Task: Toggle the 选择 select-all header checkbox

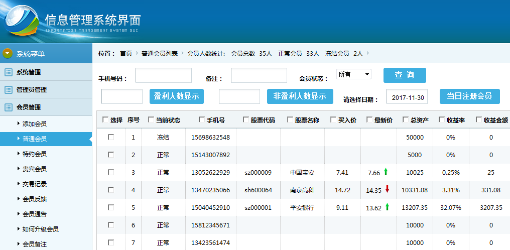Action: pyautogui.click(x=105, y=120)
